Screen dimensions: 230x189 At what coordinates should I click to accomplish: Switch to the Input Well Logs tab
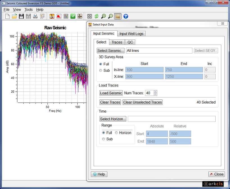pyautogui.click(x=131, y=34)
